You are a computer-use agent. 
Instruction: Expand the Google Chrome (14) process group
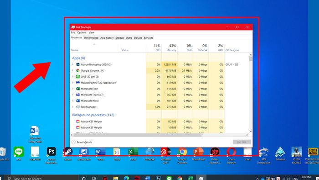pyautogui.click(x=72, y=70)
